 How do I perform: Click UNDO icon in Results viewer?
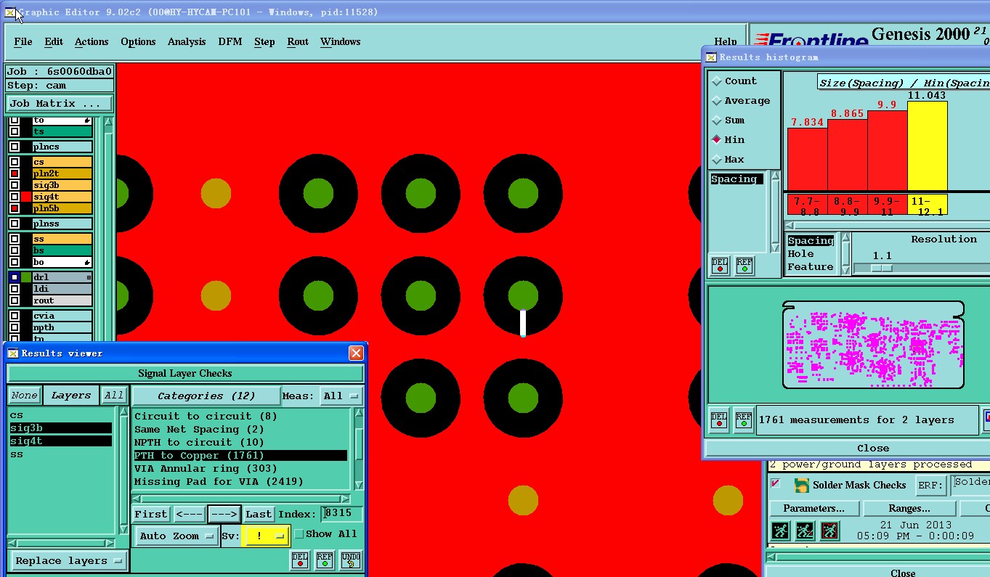coord(351,560)
